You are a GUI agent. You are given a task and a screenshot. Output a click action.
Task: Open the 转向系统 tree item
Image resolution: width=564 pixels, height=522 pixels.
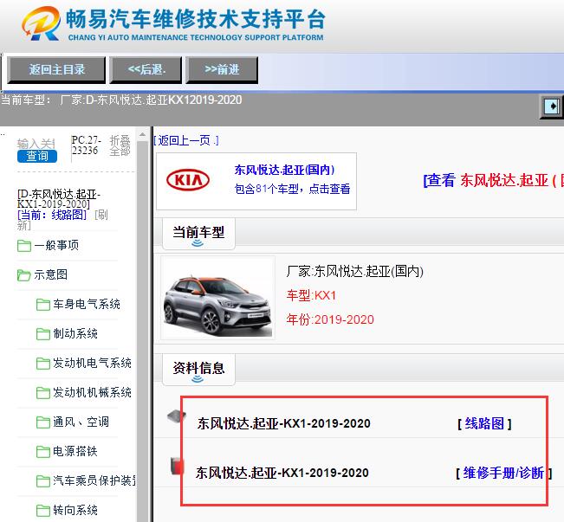[75, 510]
